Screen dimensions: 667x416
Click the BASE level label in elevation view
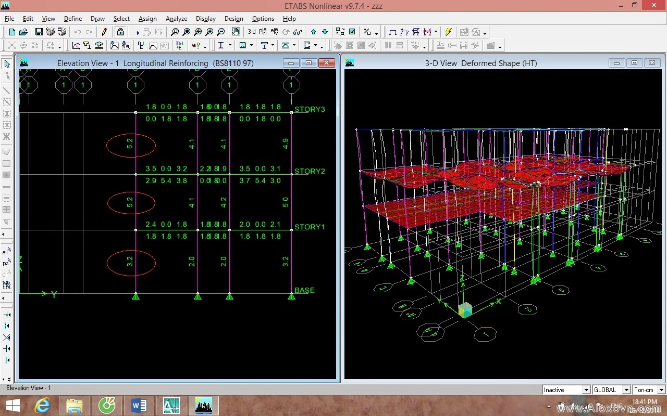304,290
